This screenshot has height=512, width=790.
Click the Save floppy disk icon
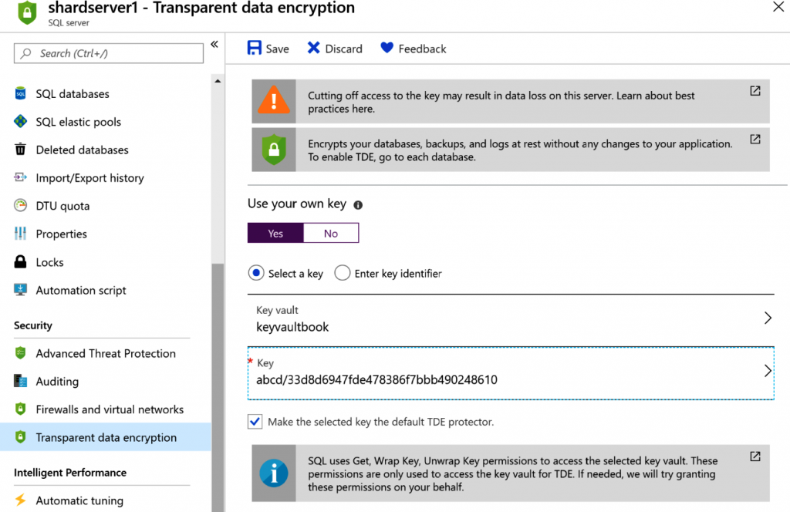(255, 49)
